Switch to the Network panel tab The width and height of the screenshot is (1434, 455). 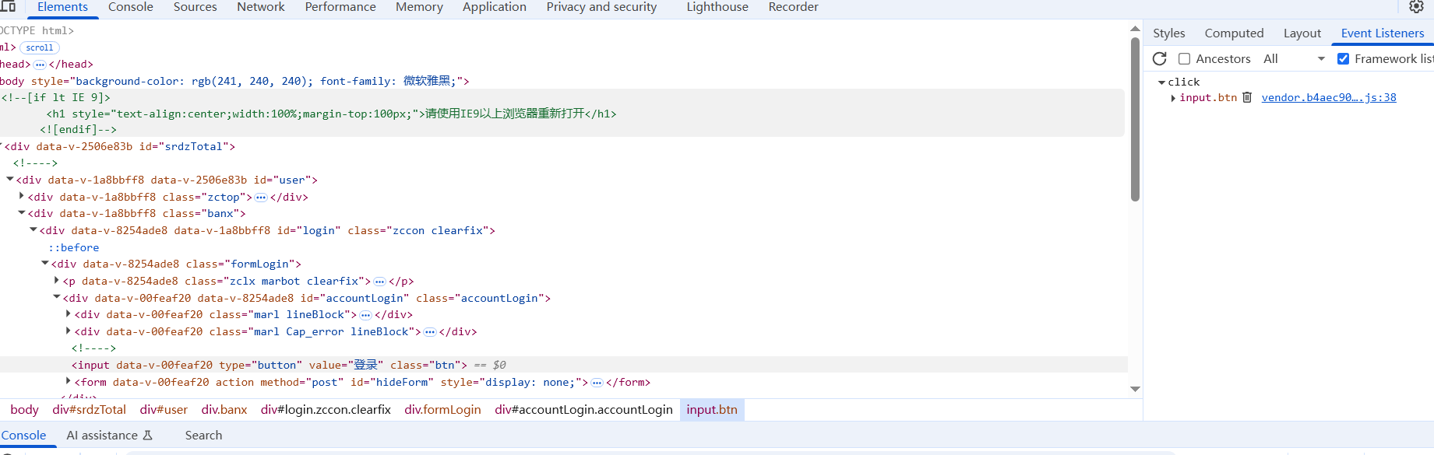click(260, 7)
